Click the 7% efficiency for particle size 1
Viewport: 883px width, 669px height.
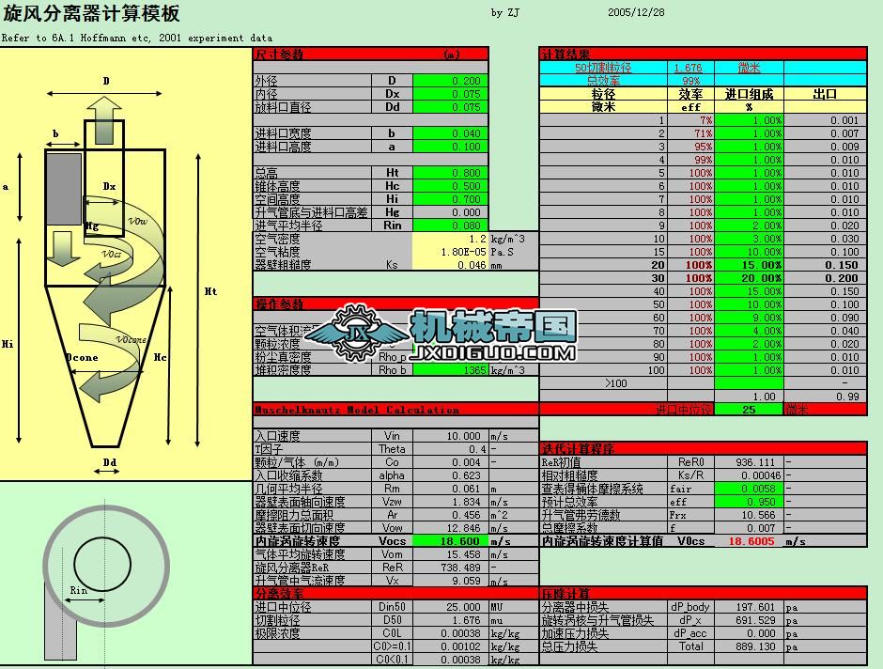pyautogui.click(x=690, y=120)
